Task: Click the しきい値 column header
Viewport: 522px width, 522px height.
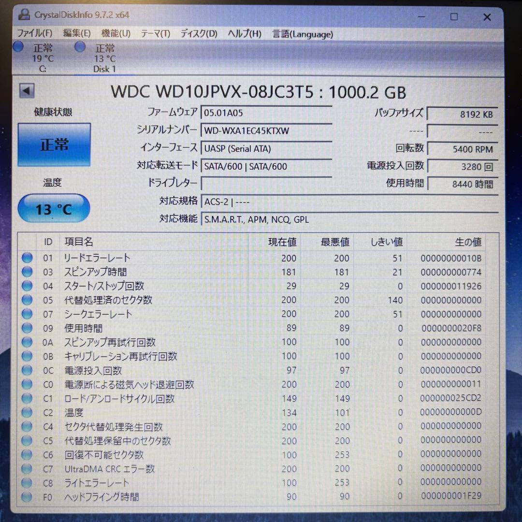Action: [387, 242]
